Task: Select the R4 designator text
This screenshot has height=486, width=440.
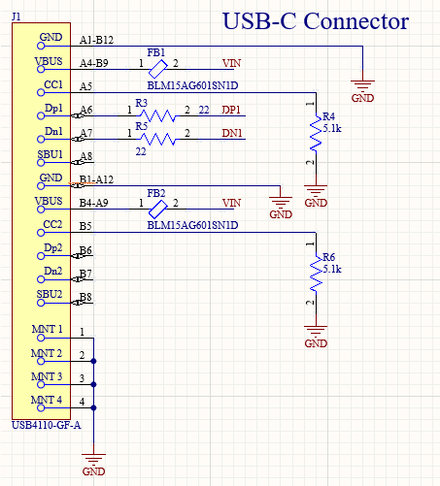Action: coord(328,116)
